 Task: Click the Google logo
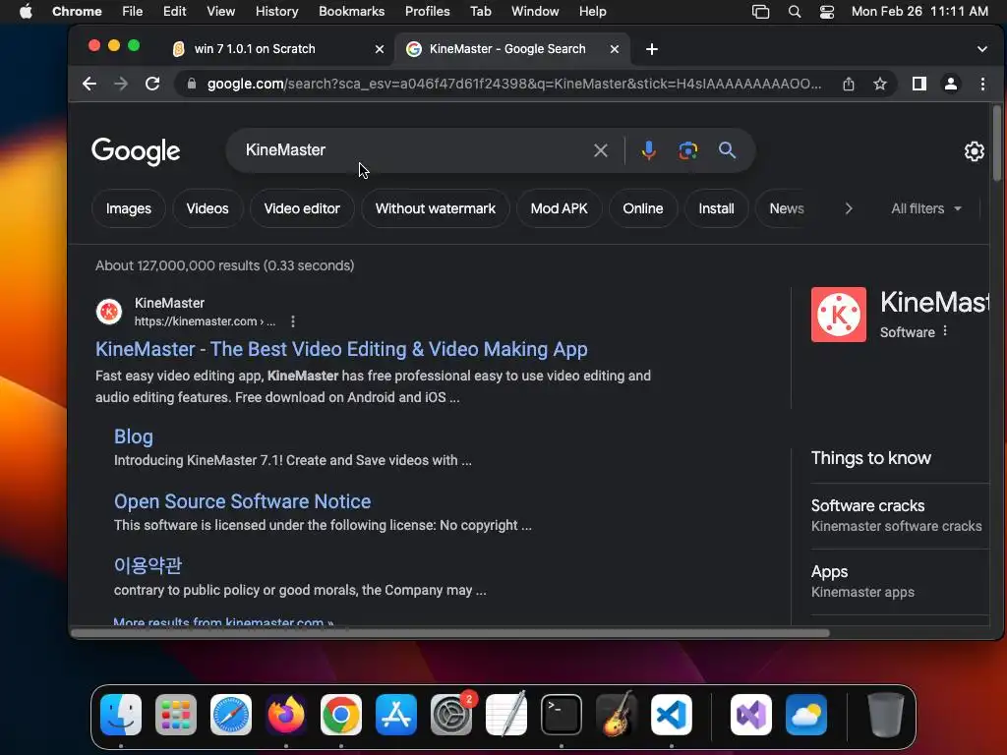click(136, 151)
